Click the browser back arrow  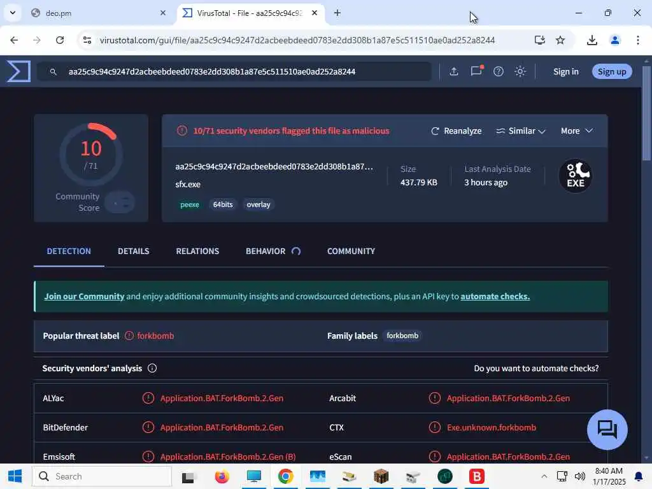point(14,40)
